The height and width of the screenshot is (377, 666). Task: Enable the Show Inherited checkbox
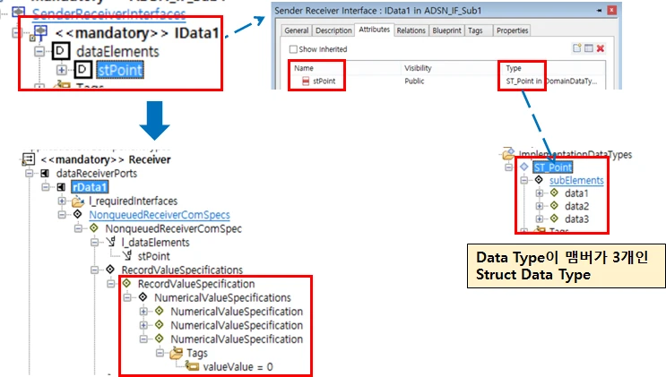[x=293, y=49]
